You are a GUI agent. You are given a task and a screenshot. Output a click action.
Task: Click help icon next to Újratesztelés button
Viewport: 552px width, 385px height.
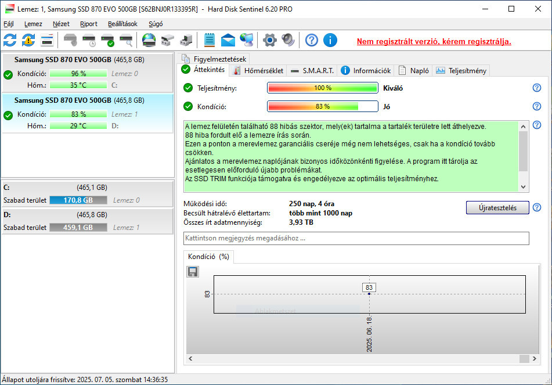coord(537,207)
